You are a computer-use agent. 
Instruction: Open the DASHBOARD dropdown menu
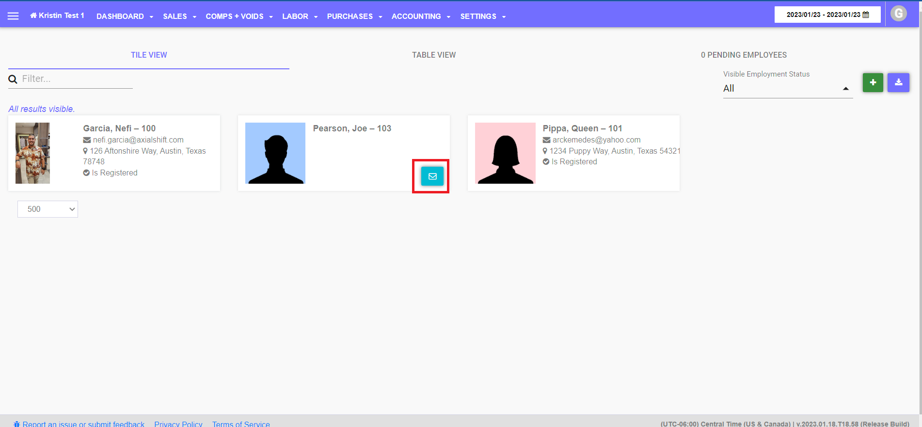pos(125,16)
